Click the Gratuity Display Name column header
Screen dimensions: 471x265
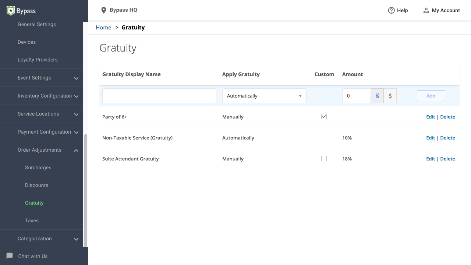[131, 74]
